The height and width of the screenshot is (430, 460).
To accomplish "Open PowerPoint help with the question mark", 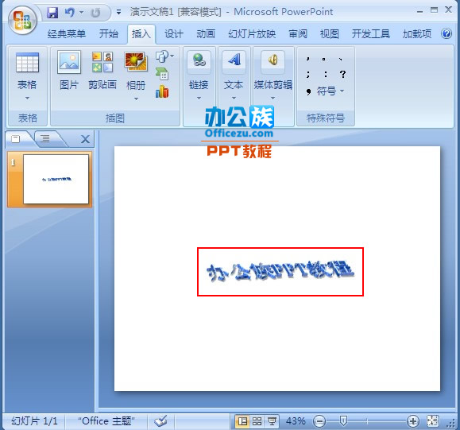I will tap(446, 33).
